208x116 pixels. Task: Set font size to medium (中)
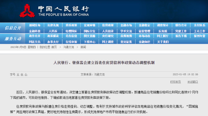tap(22, 74)
